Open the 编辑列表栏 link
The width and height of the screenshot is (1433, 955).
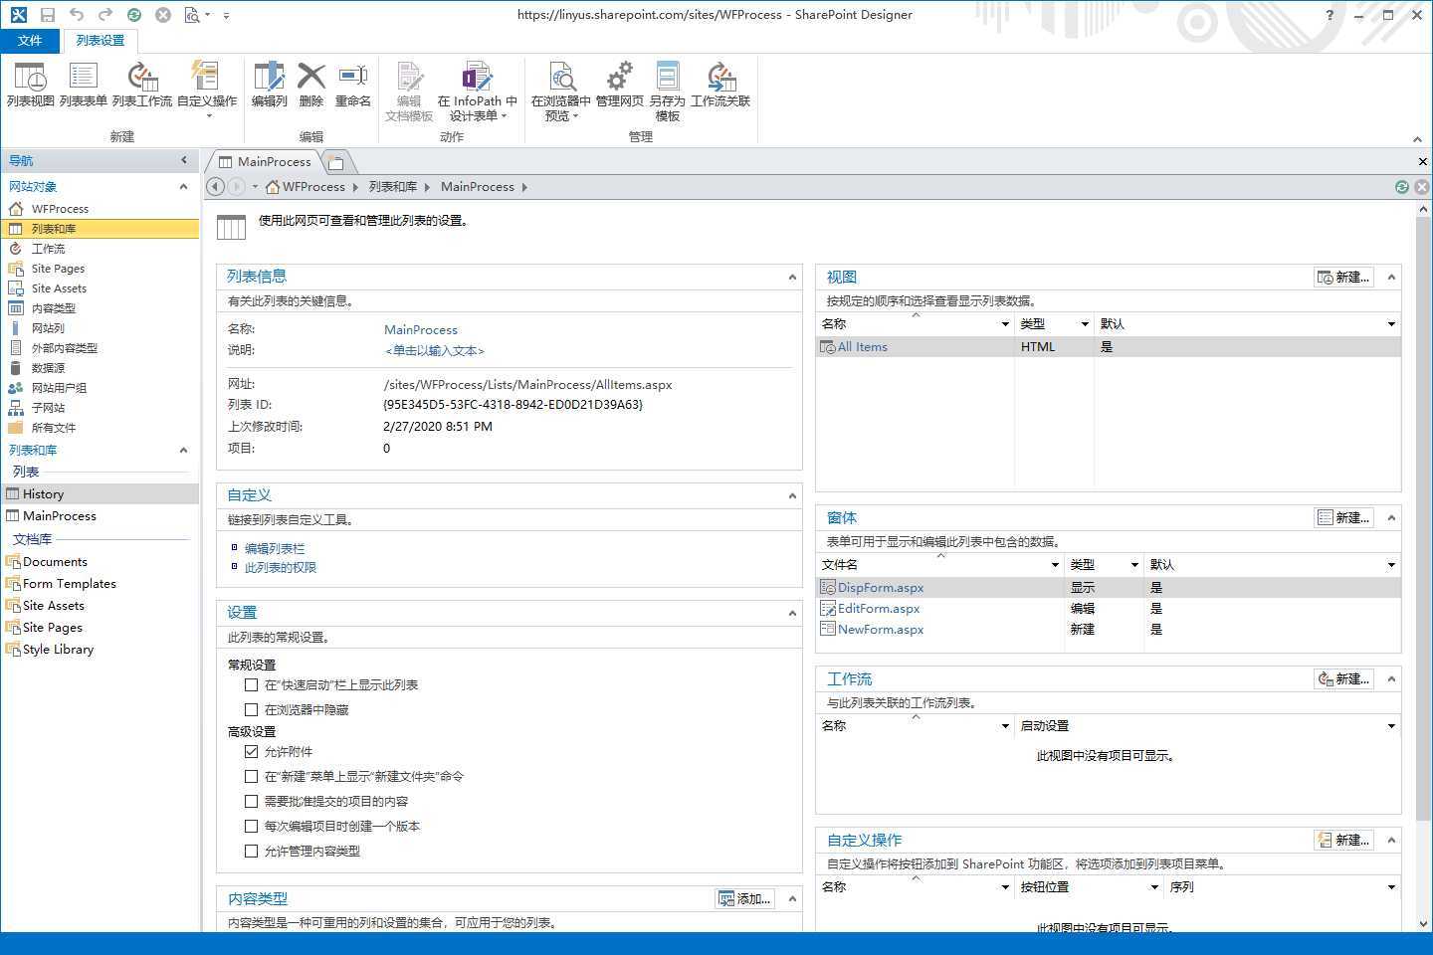275,549
